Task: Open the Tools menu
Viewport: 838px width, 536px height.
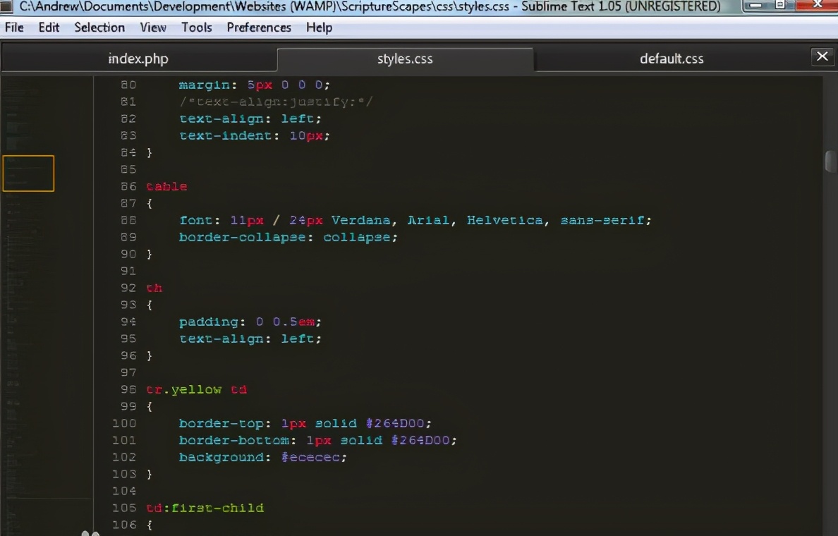Action: point(196,28)
